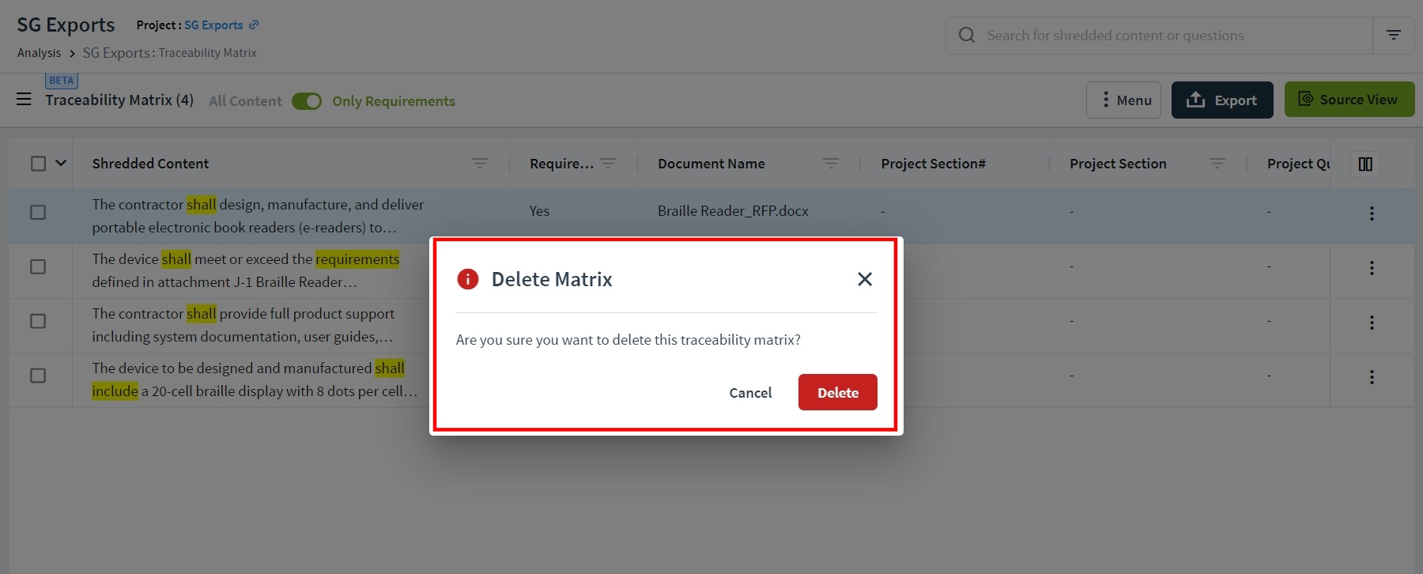
Task: Click the edit project link icon
Action: point(254,25)
